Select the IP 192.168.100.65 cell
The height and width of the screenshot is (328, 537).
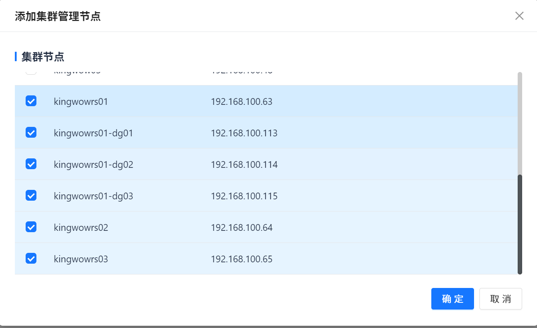[x=242, y=259]
